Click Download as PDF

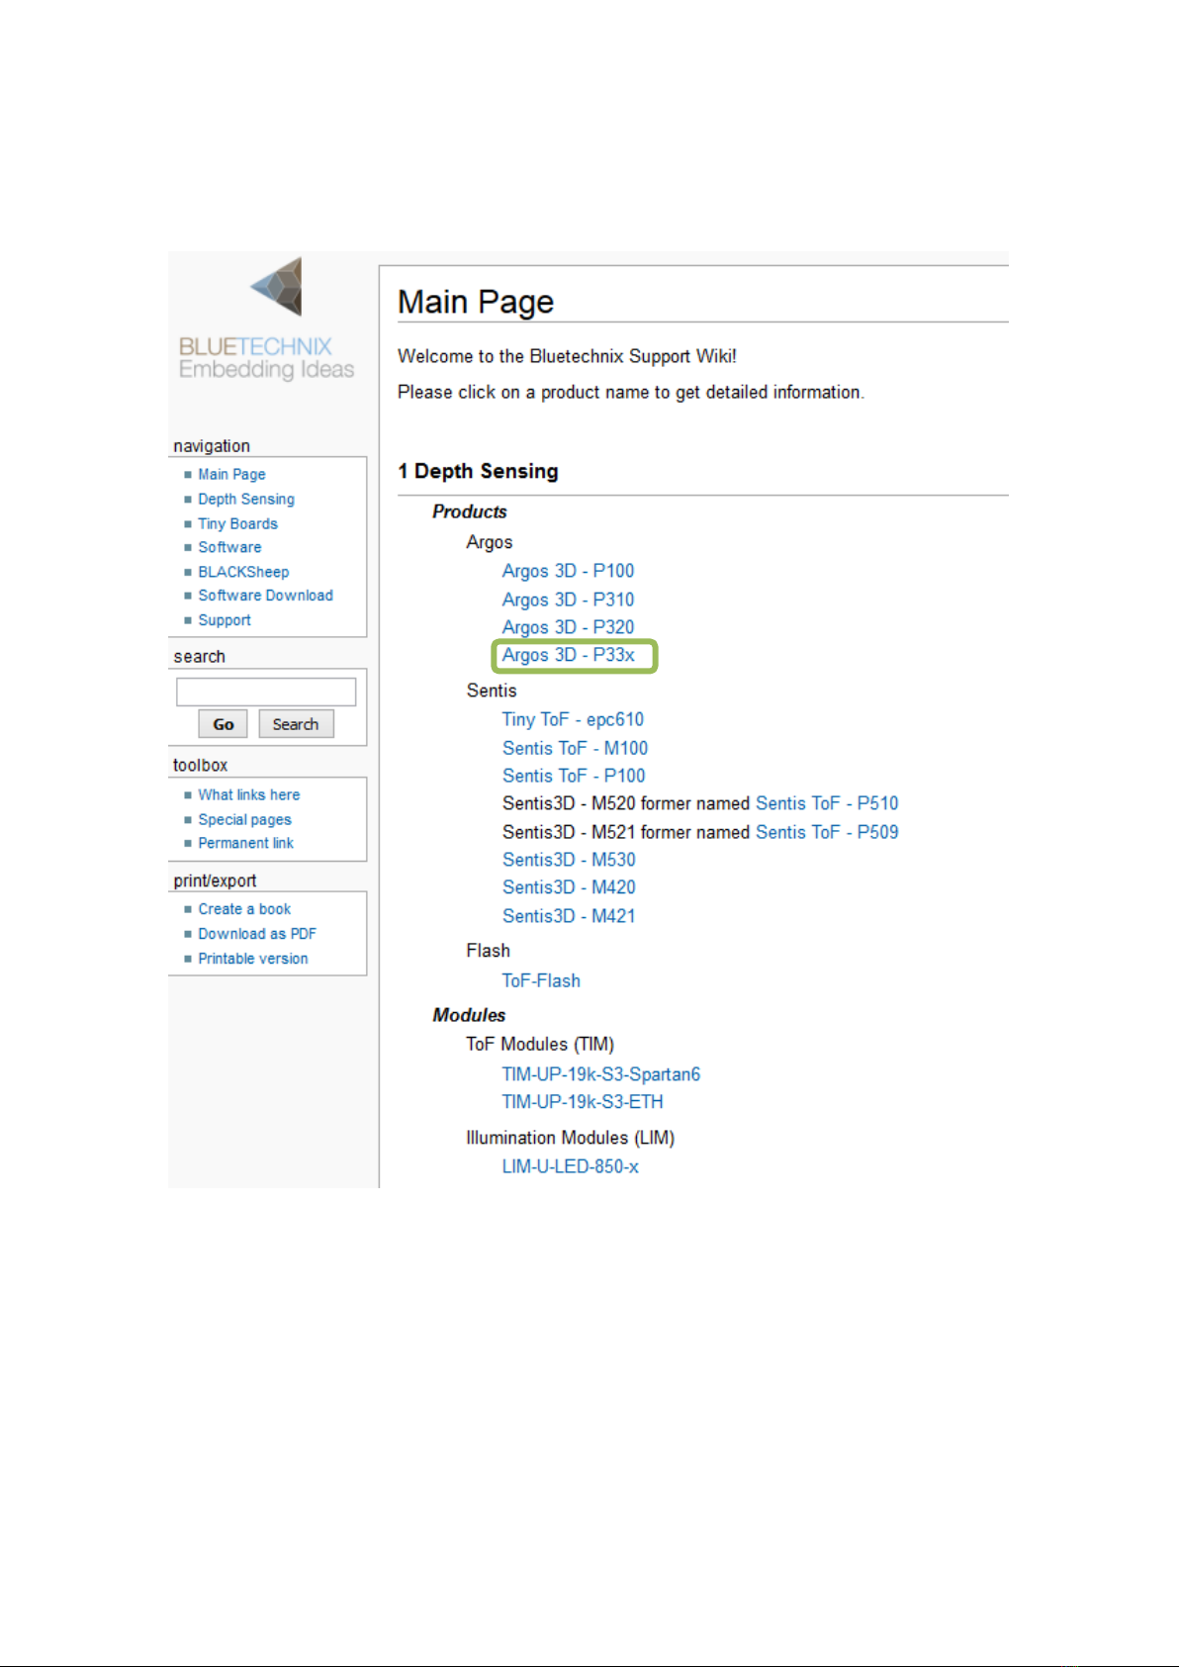click(x=256, y=934)
